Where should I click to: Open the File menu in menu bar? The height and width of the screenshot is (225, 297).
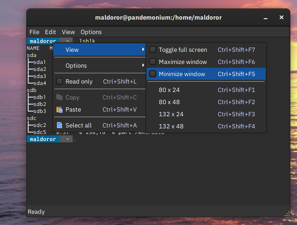35,32
